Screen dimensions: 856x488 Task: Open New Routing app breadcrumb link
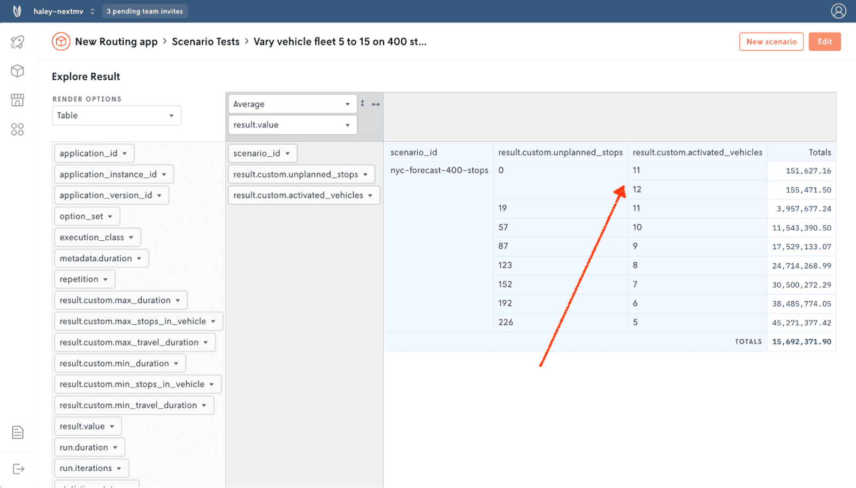(x=116, y=42)
